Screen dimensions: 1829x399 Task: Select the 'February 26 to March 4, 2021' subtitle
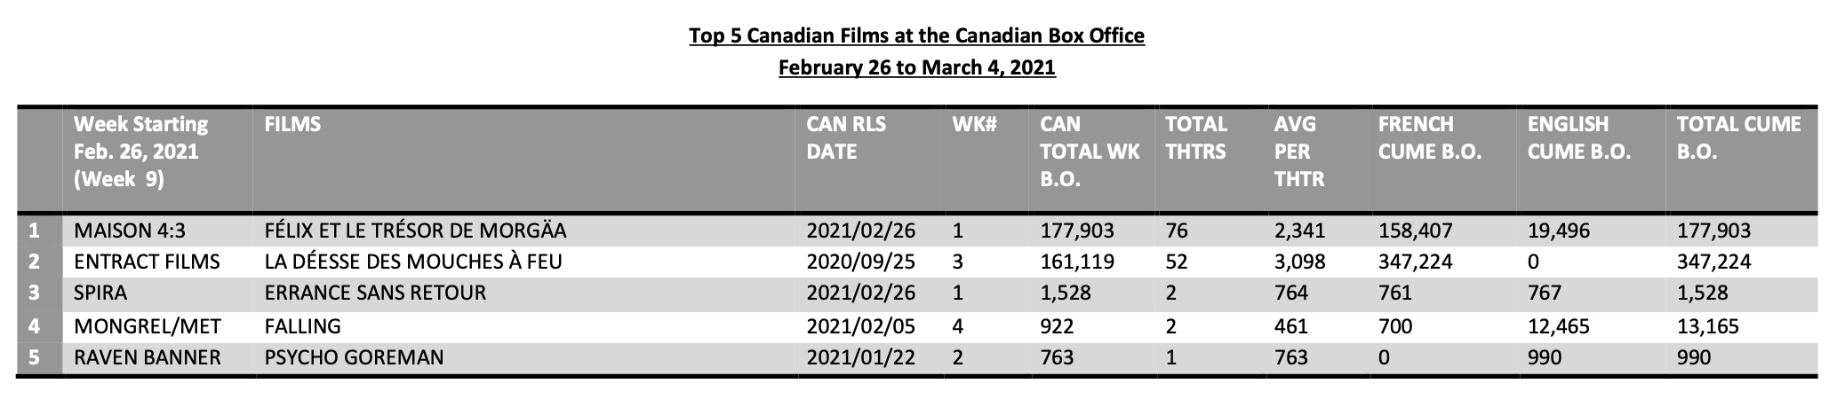click(916, 68)
